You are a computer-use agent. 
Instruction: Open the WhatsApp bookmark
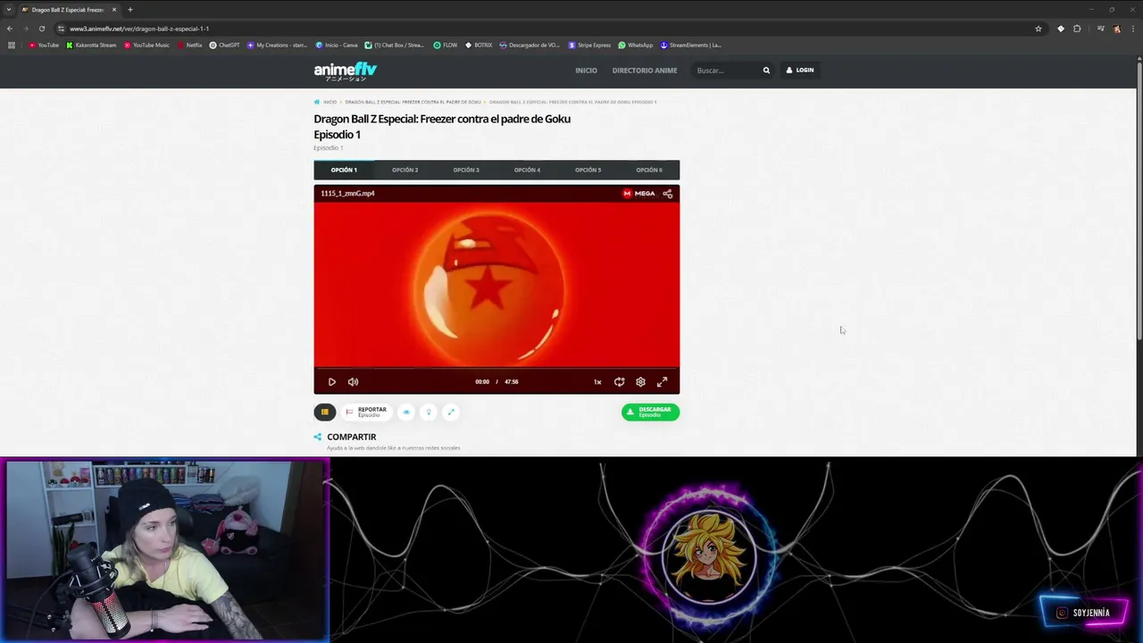[636, 45]
